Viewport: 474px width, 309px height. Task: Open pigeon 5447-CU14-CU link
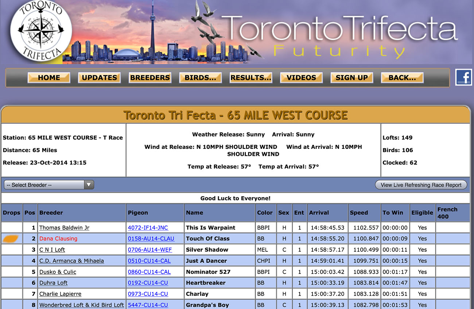point(148,305)
